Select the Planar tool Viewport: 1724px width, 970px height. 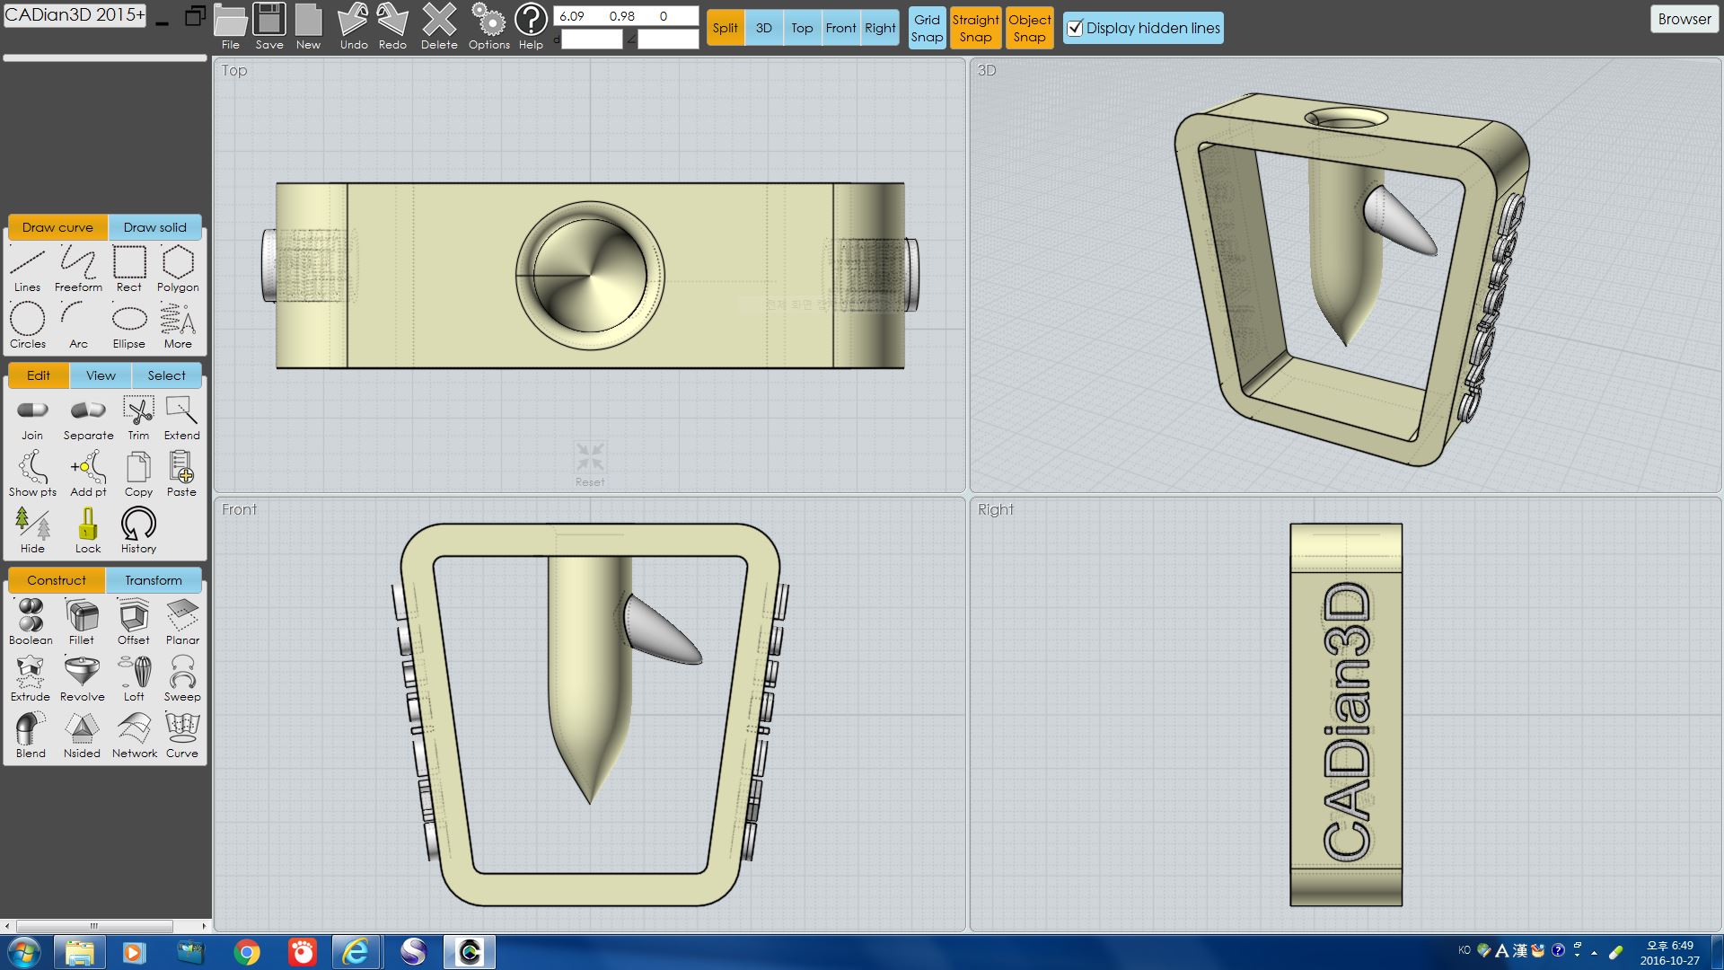182,622
